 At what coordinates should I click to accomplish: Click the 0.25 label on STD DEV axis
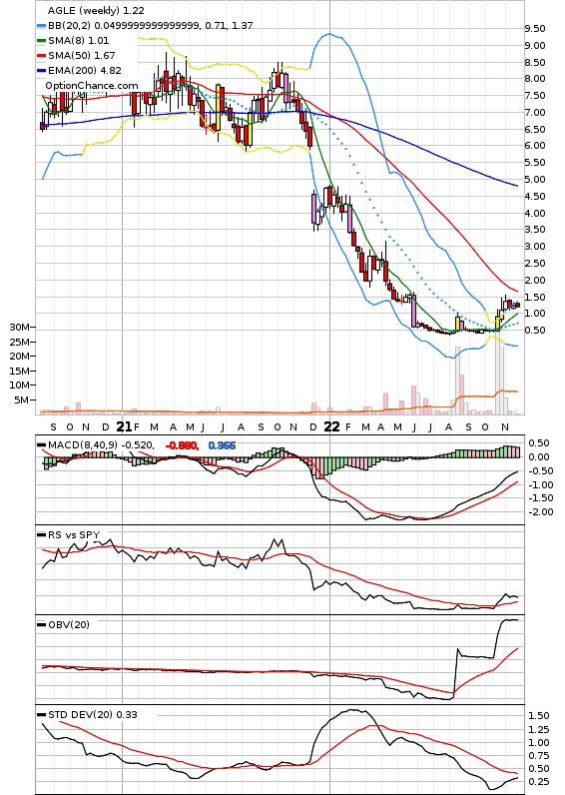(539, 782)
